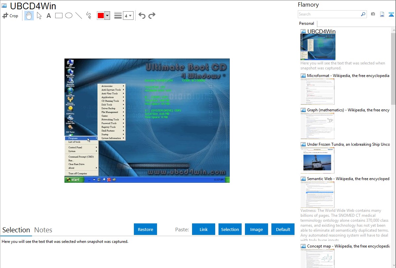396x268 pixels.
Task: Click into the Flamory search field
Action: coord(329,14)
